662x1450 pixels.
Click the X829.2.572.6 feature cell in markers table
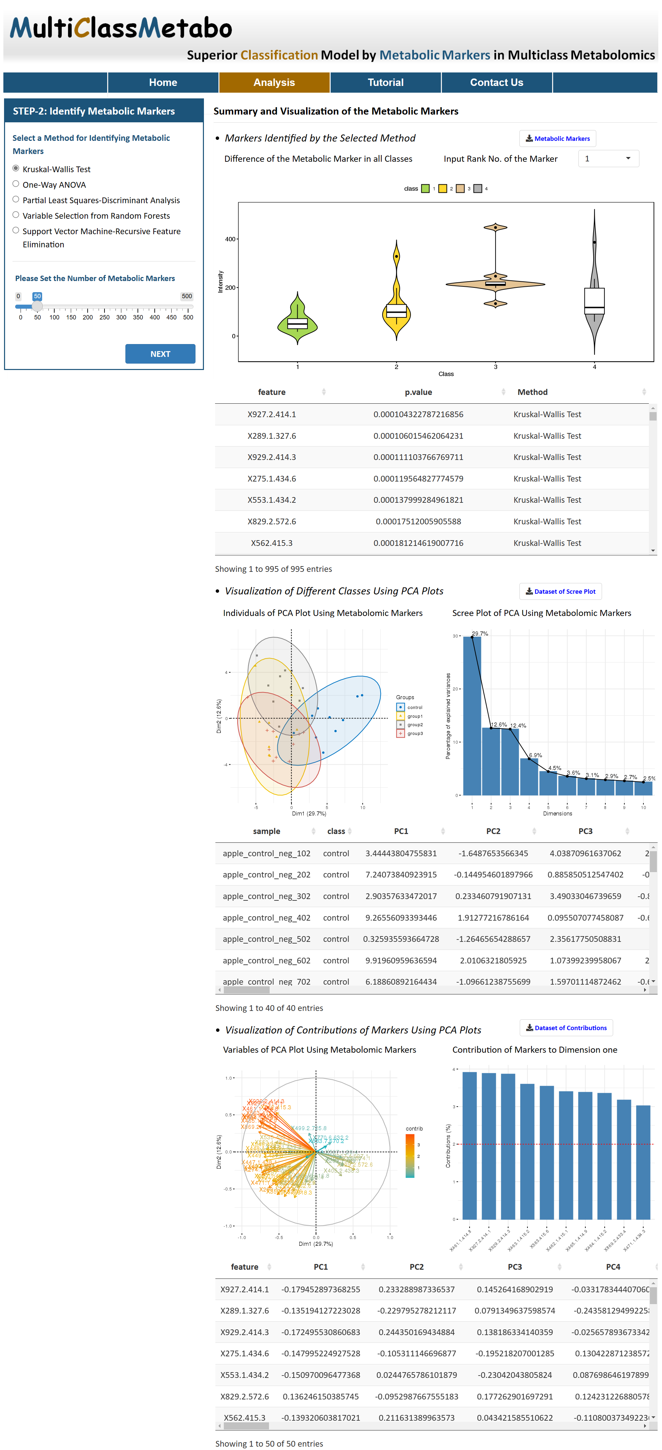[x=272, y=521]
